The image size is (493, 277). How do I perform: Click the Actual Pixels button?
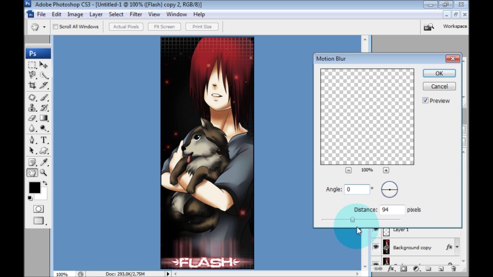coord(126,27)
